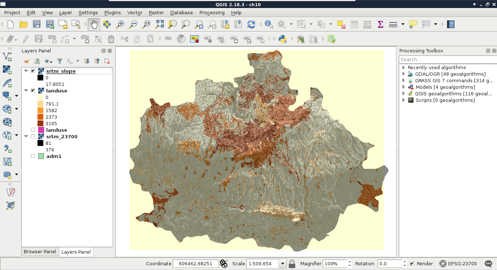Collapse the srtm_23700 layer legend
The width and height of the screenshot is (497, 270).
pos(26,136)
